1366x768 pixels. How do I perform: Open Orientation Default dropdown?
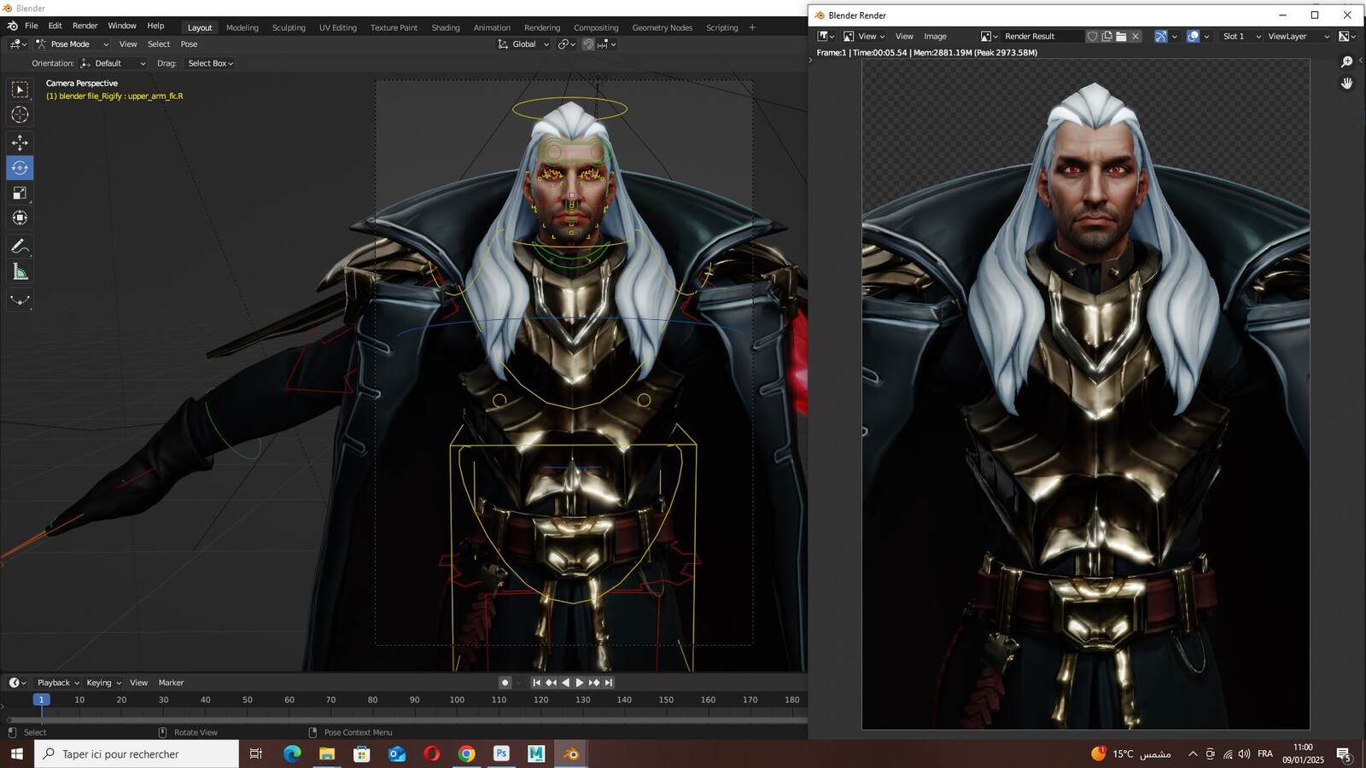(113, 63)
